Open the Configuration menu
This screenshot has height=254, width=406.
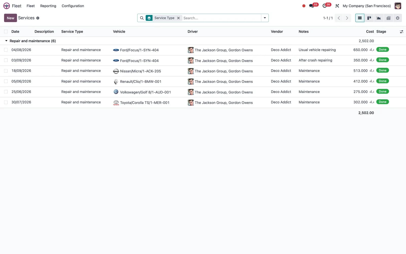pos(73,6)
